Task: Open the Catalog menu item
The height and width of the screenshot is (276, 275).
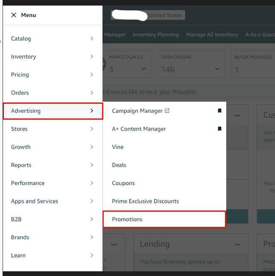Action: coord(53,38)
